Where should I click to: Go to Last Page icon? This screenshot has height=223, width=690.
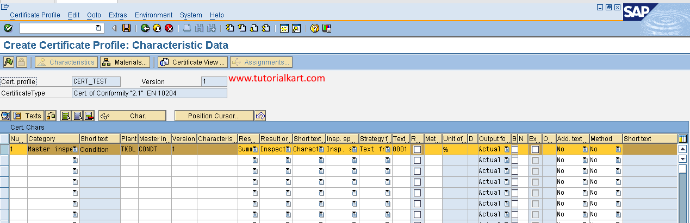pyautogui.click(x=265, y=28)
